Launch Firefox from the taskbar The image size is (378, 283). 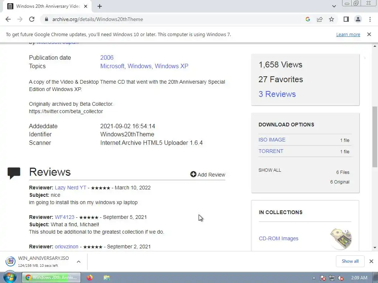90,277
